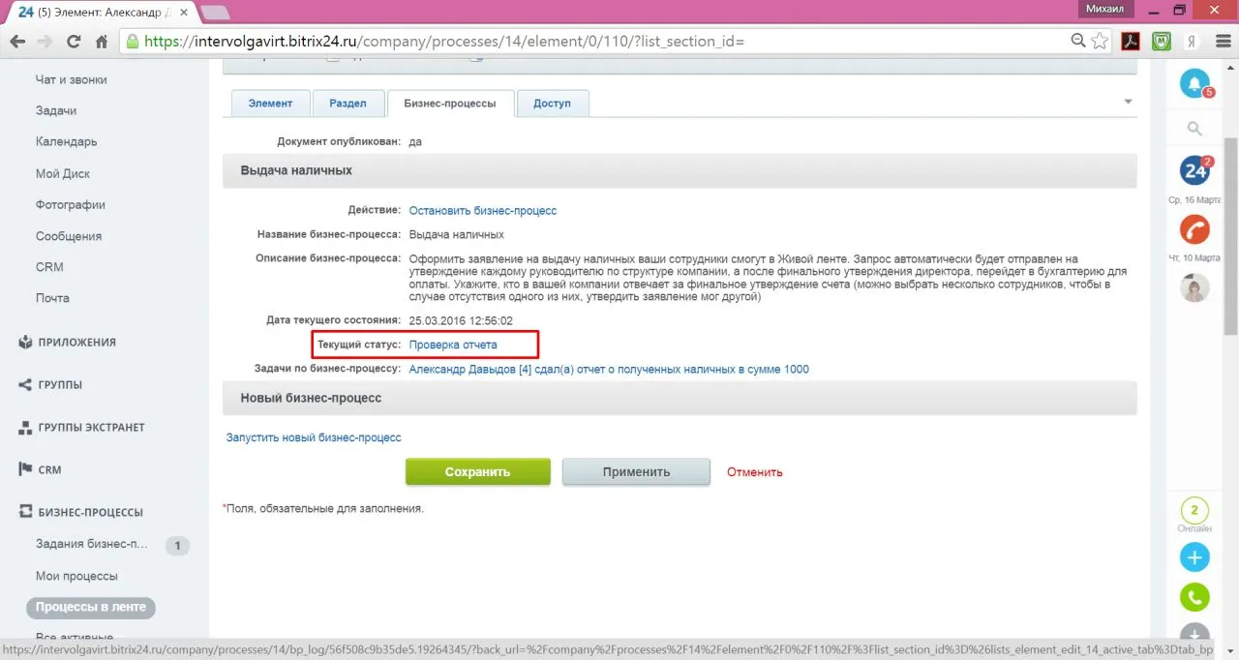The width and height of the screenshot is (1239, 660).
Task: Expand the ГРУППЫ ЭКСТРАНЕТ section
Action: coord(81,427)
